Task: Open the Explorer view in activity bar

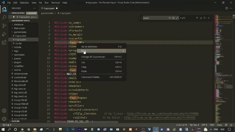Action: click(x=4, y=10)
